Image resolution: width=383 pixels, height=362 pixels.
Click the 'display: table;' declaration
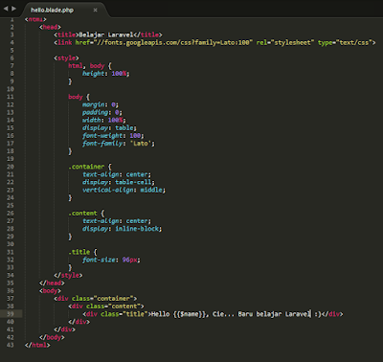tap(109, 127)
